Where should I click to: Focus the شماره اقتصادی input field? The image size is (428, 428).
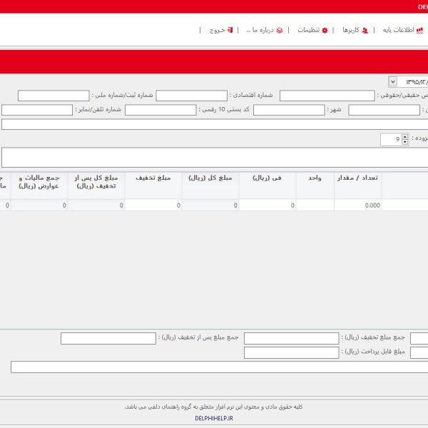191,96
